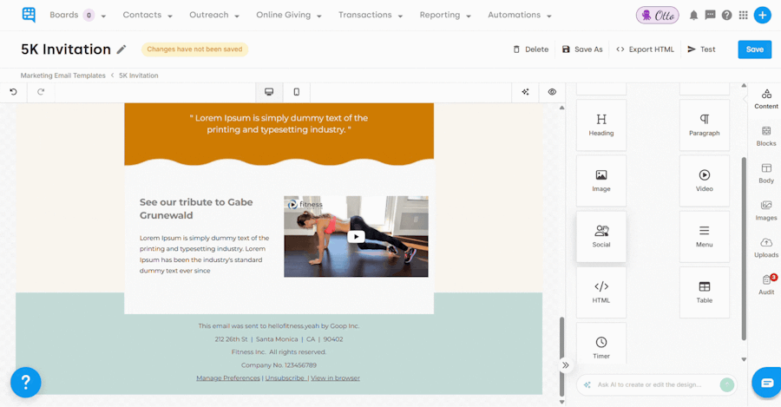
Task: Select the 'See our tribute to Gabe Grunewald' heading
Action: tap(196, 209)
